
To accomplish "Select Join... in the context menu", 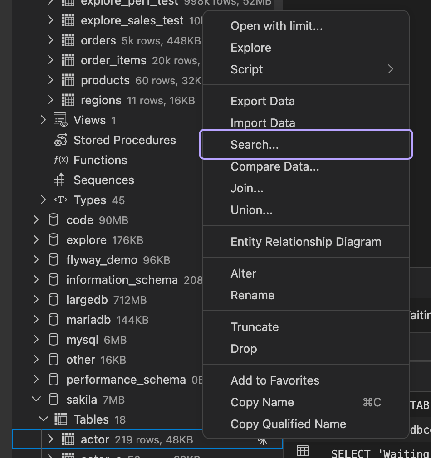I will pos(306,188).
